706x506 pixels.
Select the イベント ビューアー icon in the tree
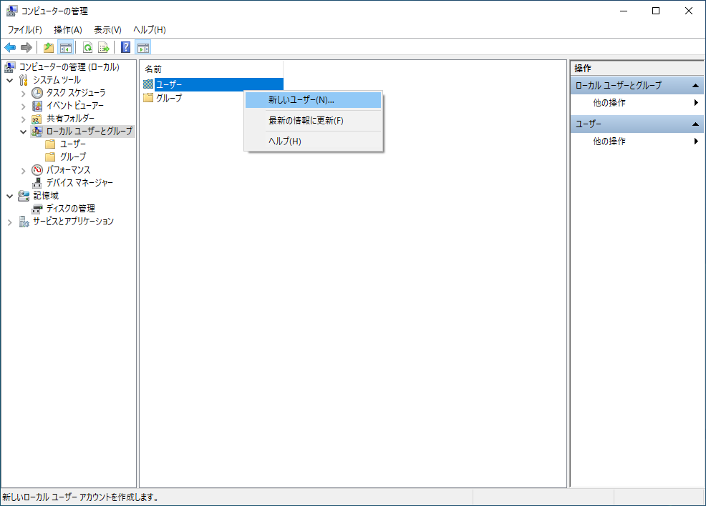37,106
